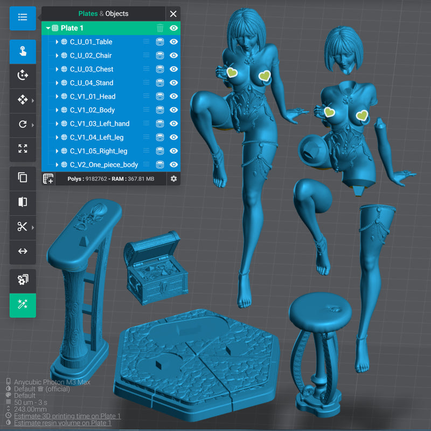
Task: Click the add new plate icon
Action: [48, 179]
